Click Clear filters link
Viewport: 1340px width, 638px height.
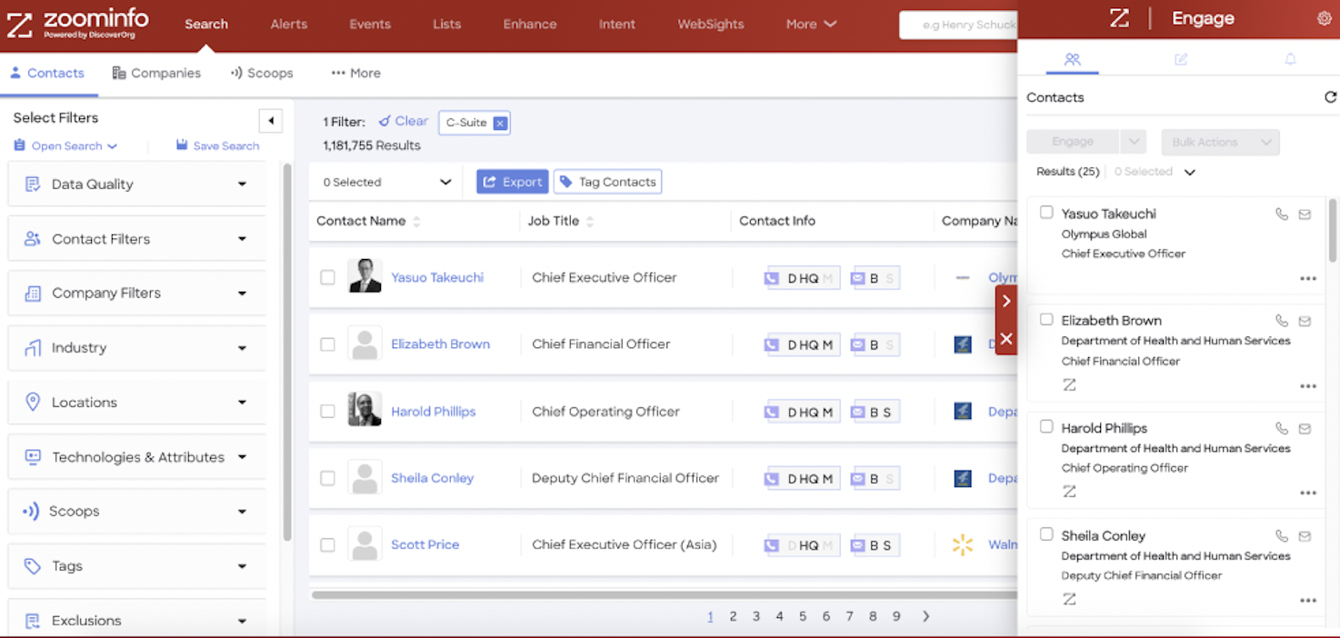click(x=403, y=121)
